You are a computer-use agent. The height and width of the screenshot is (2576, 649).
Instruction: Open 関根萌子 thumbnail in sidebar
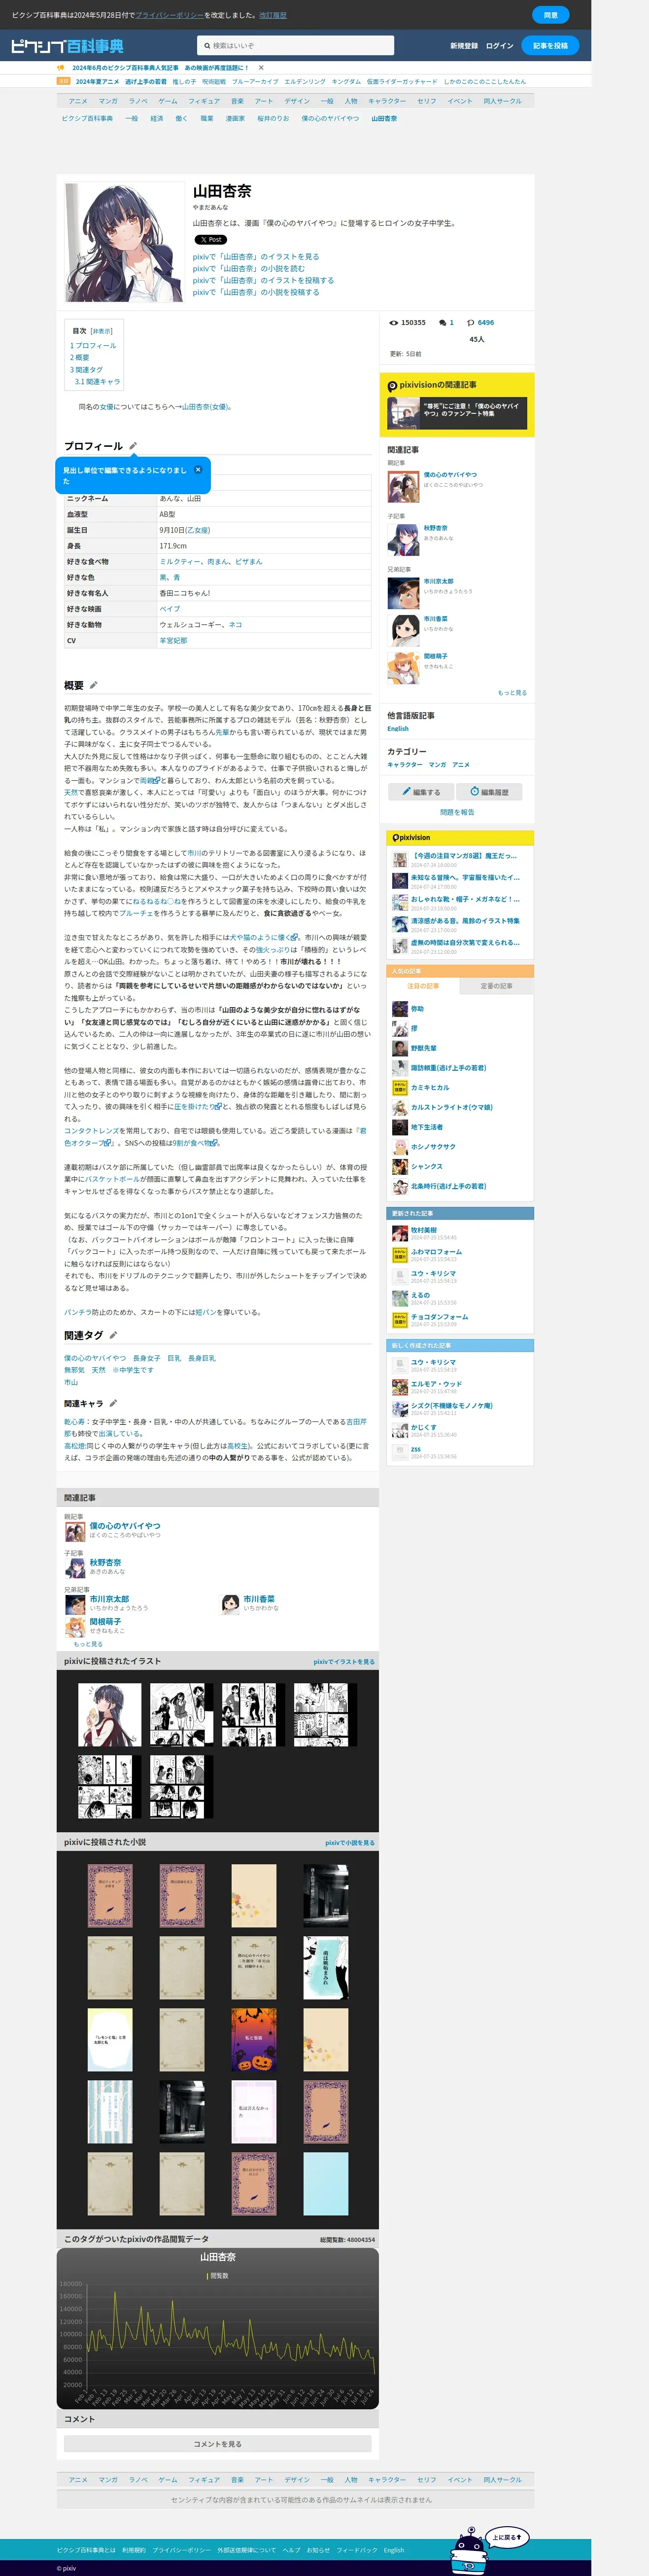(404, 667)
